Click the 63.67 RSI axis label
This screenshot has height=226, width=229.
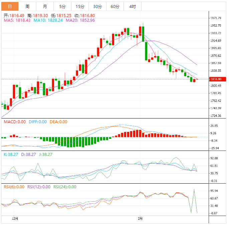pos(214,198)
